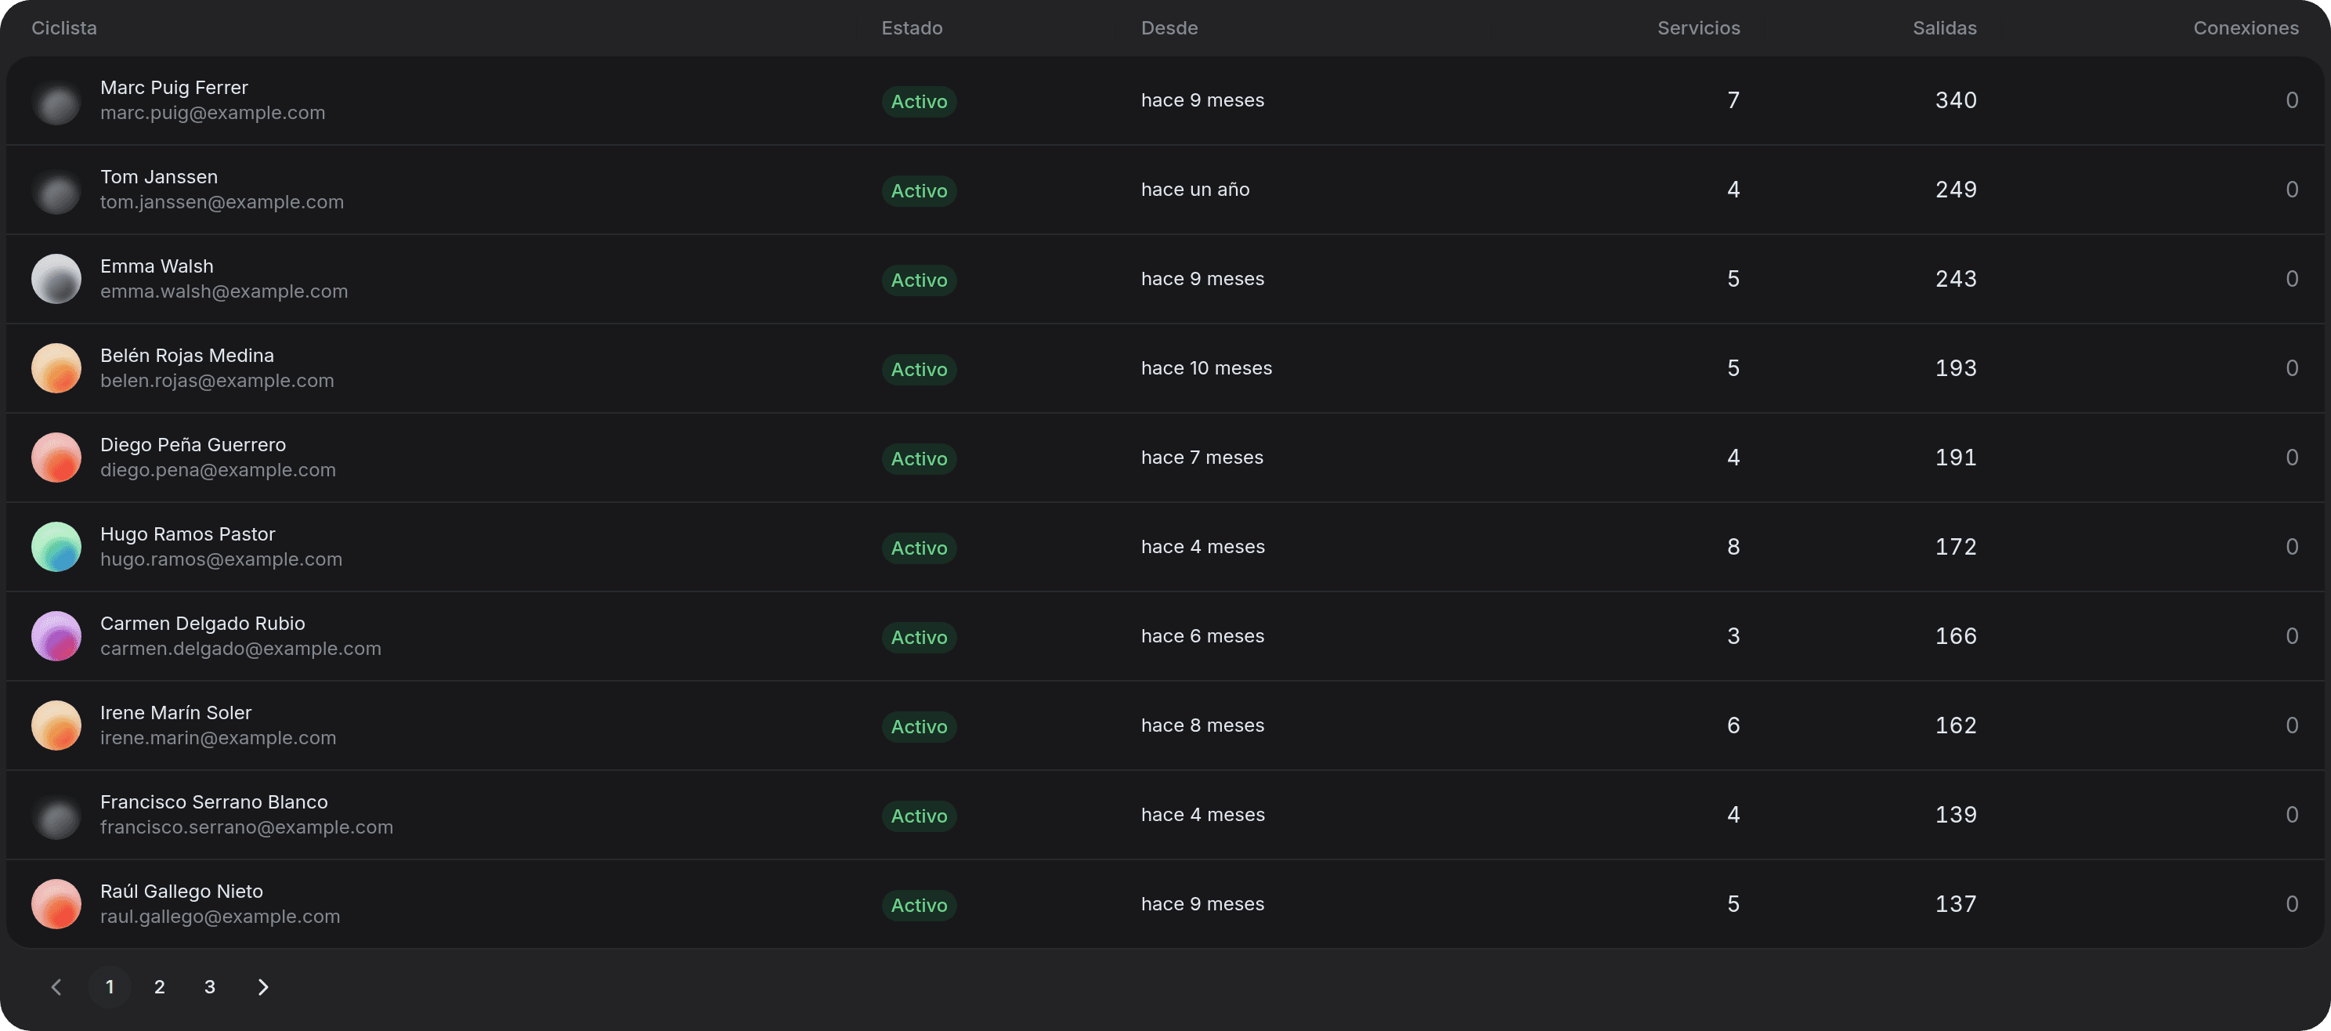Select page 1 in pagination
The image size is (2331, 1031).
click(x=110, y=986)
